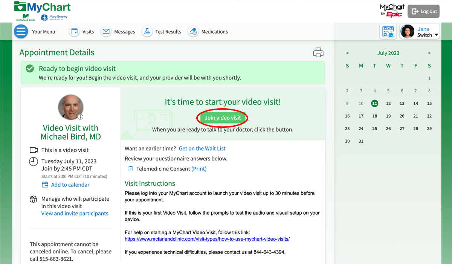Select July 11 on the calendar
452x264 pixels.
click(374, 103)
